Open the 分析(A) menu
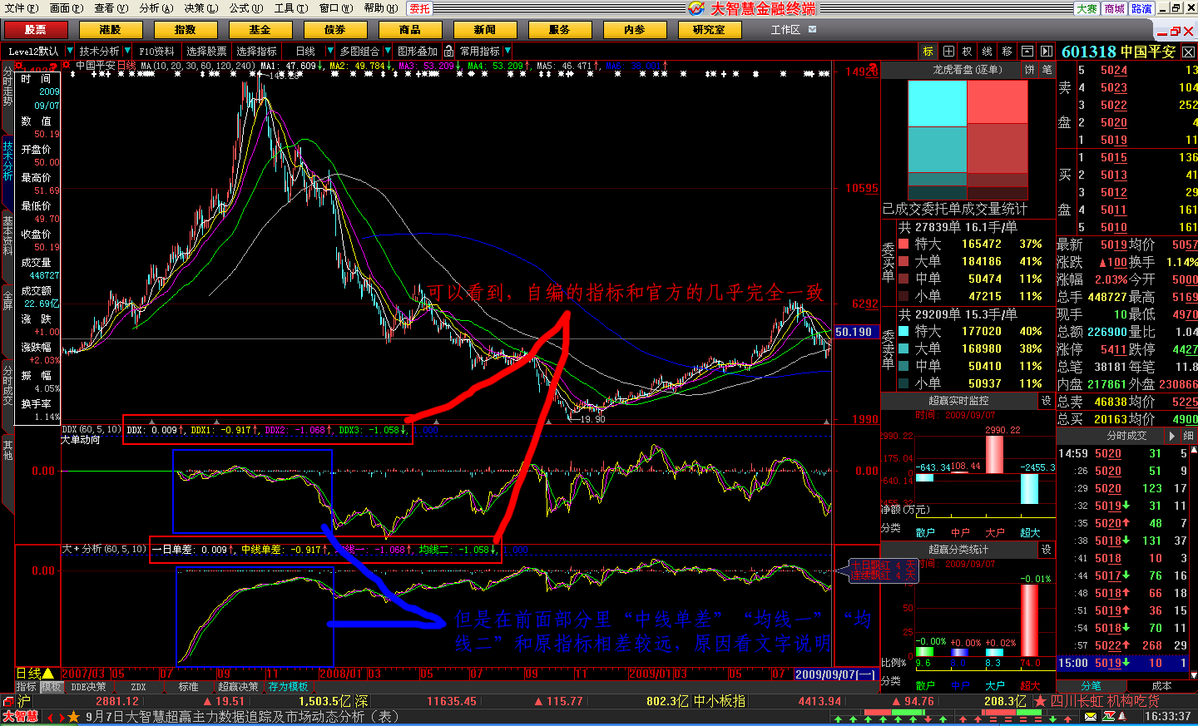This screenshot has height=726, width=1198. point(156,8)
